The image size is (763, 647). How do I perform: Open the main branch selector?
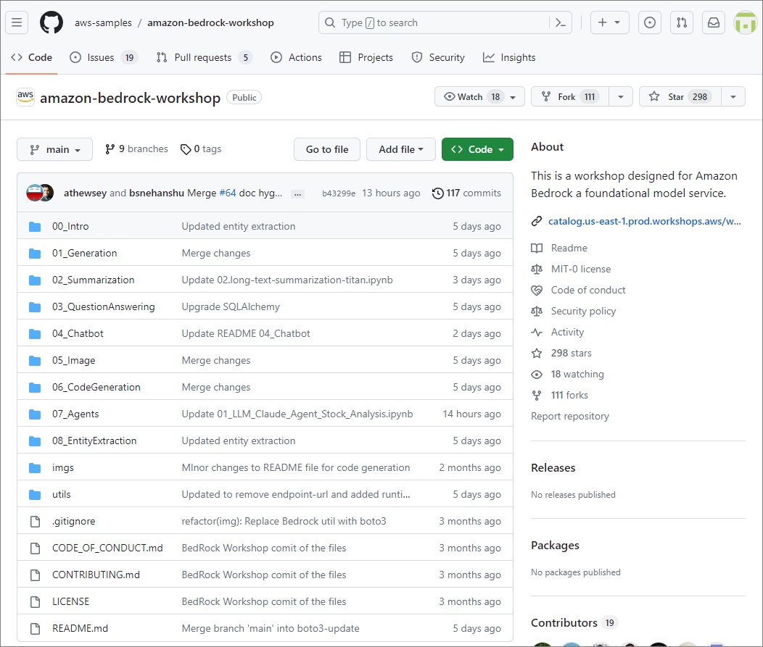[x=54, y=149]
